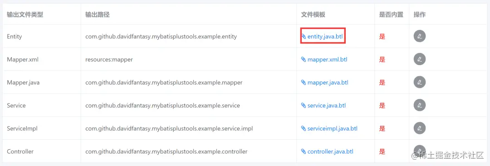Open entity.java.btl template file
This screenshot has height=166, width=490.
[322, 37]
